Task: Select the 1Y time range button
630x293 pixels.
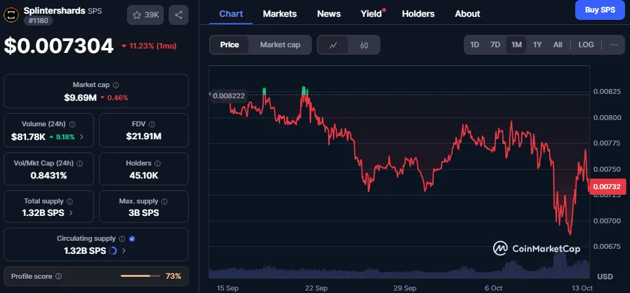Action: [537, 45]
